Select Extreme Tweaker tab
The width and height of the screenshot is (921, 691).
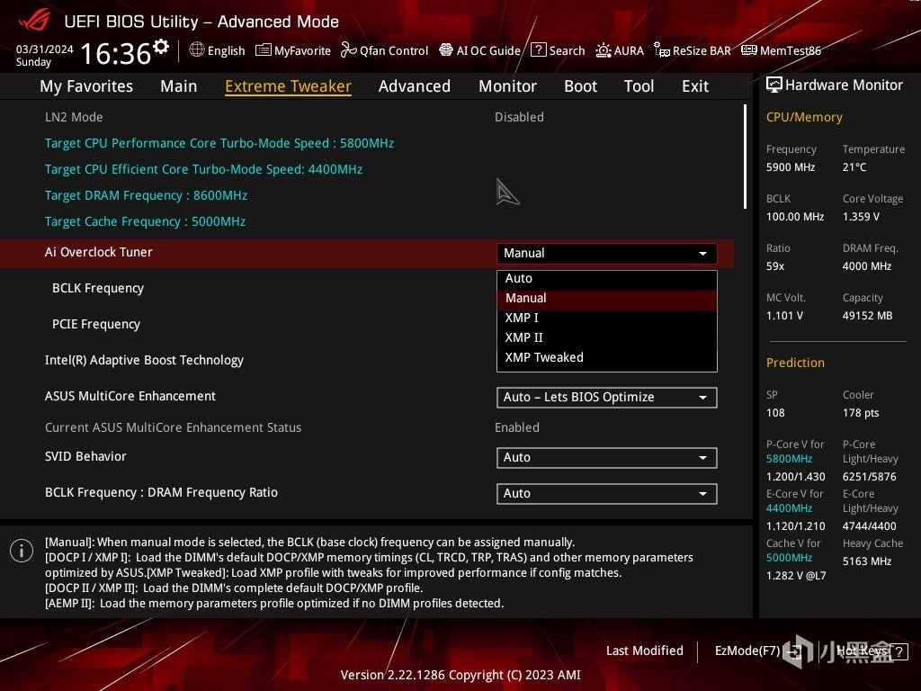pyautogui.click(x=288, y=86)
